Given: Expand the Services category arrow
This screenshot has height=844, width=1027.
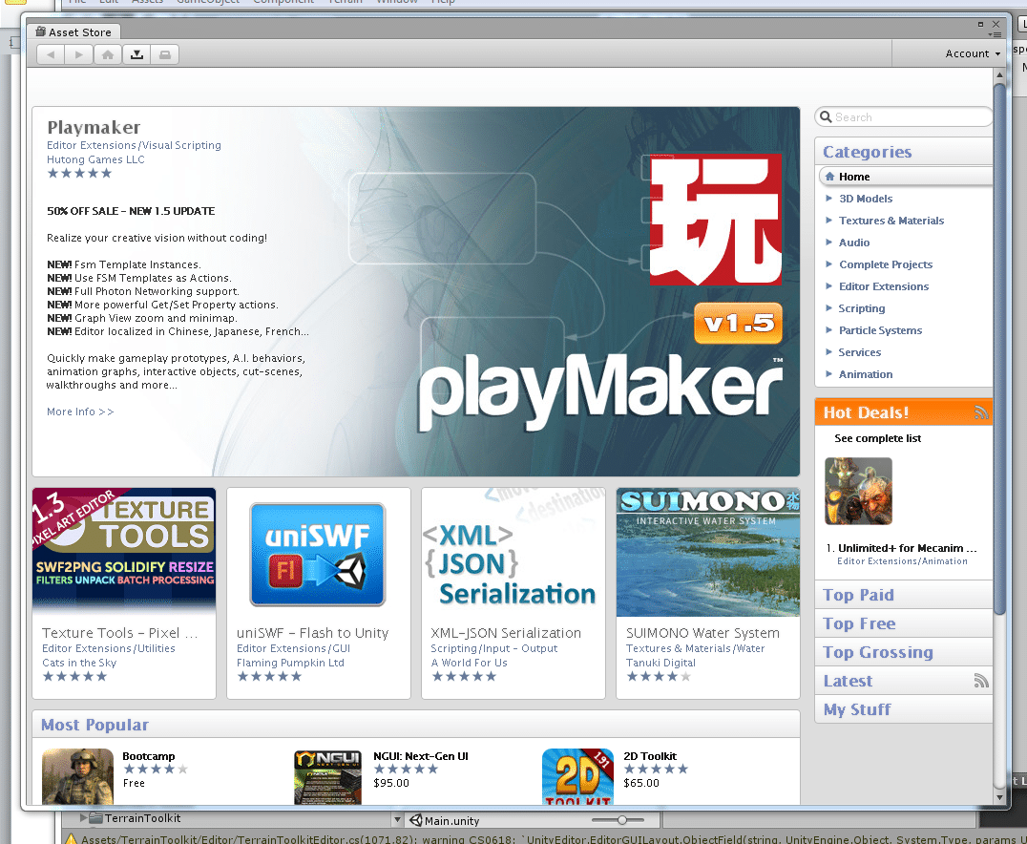Looking at the screenshot, I should pos(829,352).
